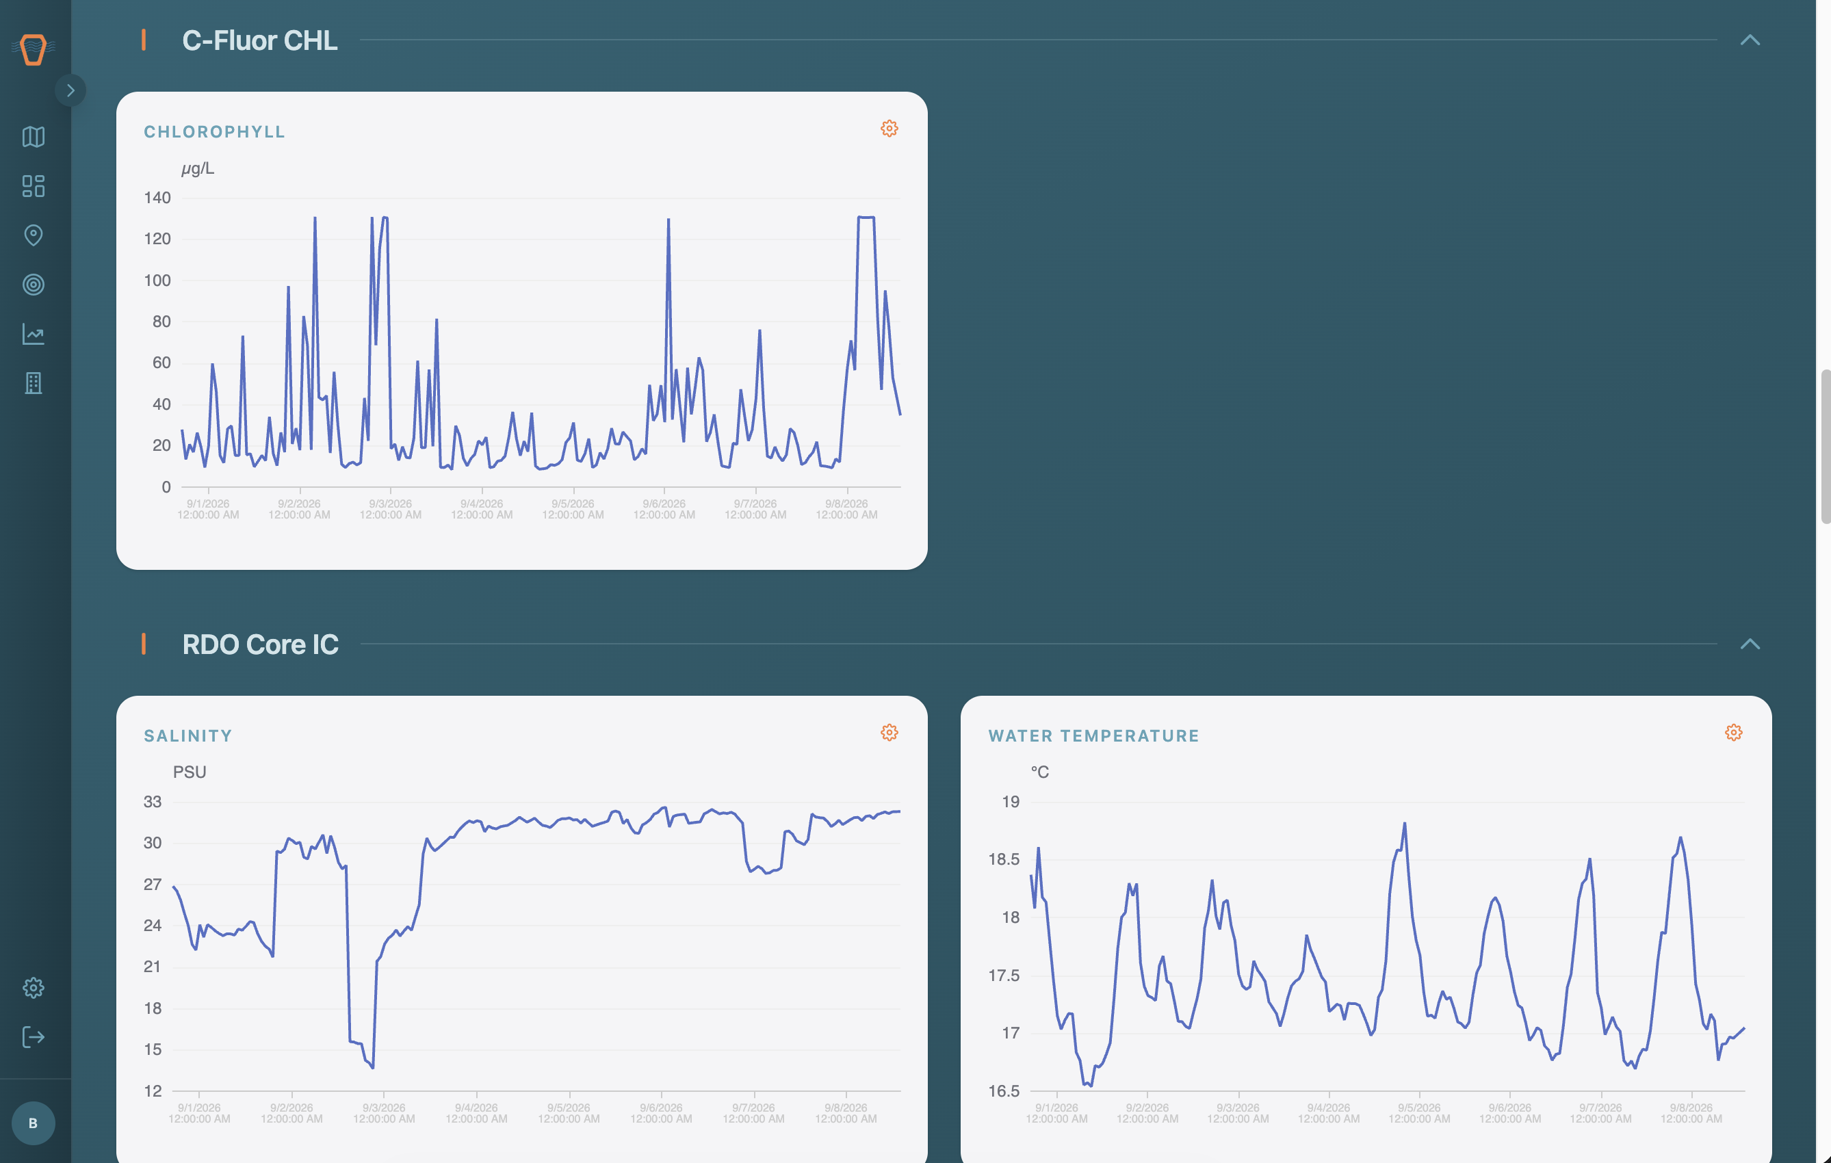Click the logout icon in sidebar

34,1037
